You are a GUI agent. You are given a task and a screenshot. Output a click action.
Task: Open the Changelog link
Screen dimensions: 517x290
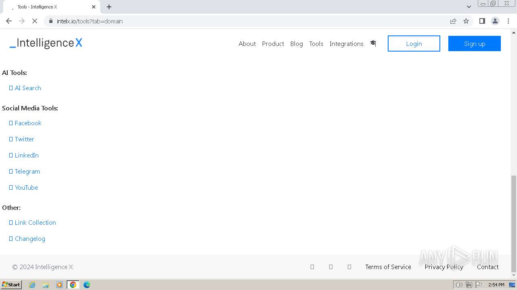click(x=27, y=238)
